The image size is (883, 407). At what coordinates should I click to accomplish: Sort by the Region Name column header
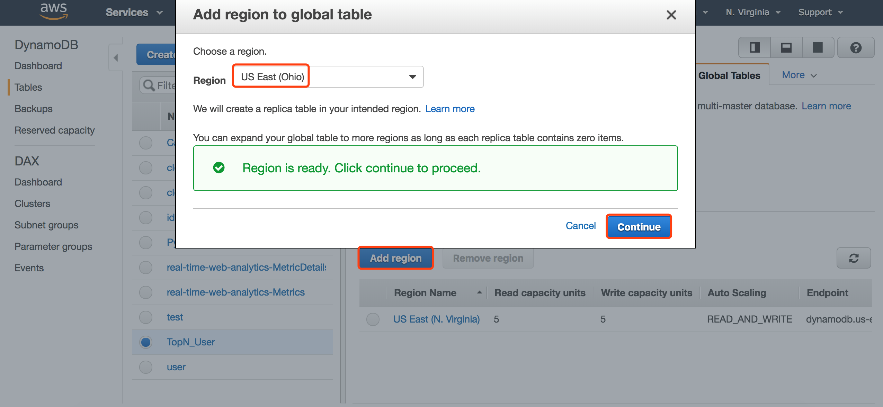[x=425, y=293]
